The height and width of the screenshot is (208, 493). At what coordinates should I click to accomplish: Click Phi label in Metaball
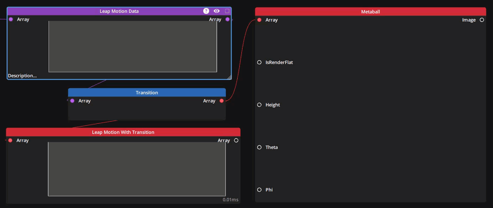pyautogui.click(x=269, y=190)
